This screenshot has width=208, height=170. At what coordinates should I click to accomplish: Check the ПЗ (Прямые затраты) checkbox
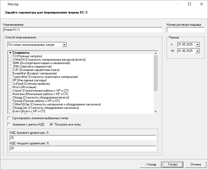point(10,56)
